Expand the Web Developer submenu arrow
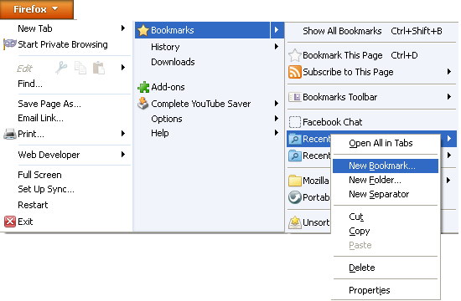This screenshot has height=301, width=461. (x=123, y=155)
